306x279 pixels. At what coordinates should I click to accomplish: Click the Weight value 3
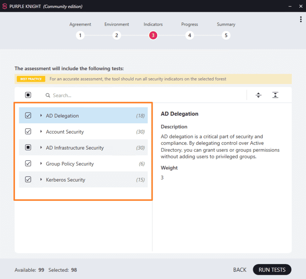162,177
